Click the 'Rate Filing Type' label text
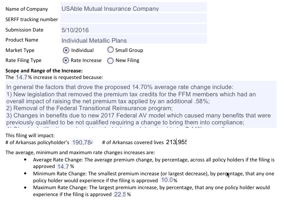282x202 pixels. click(23, 60)
